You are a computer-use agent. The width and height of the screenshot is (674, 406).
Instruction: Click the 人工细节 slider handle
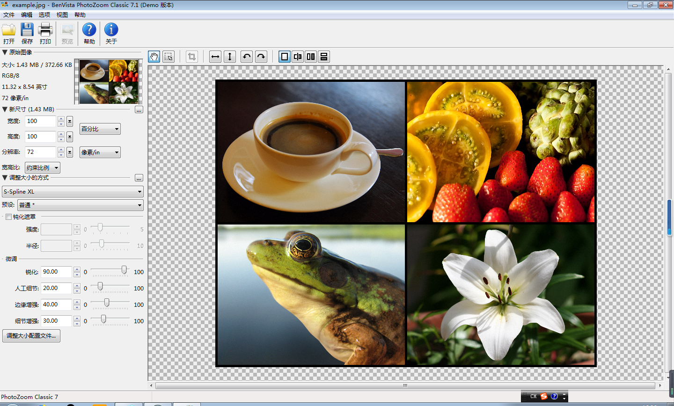tap(100, 286)
